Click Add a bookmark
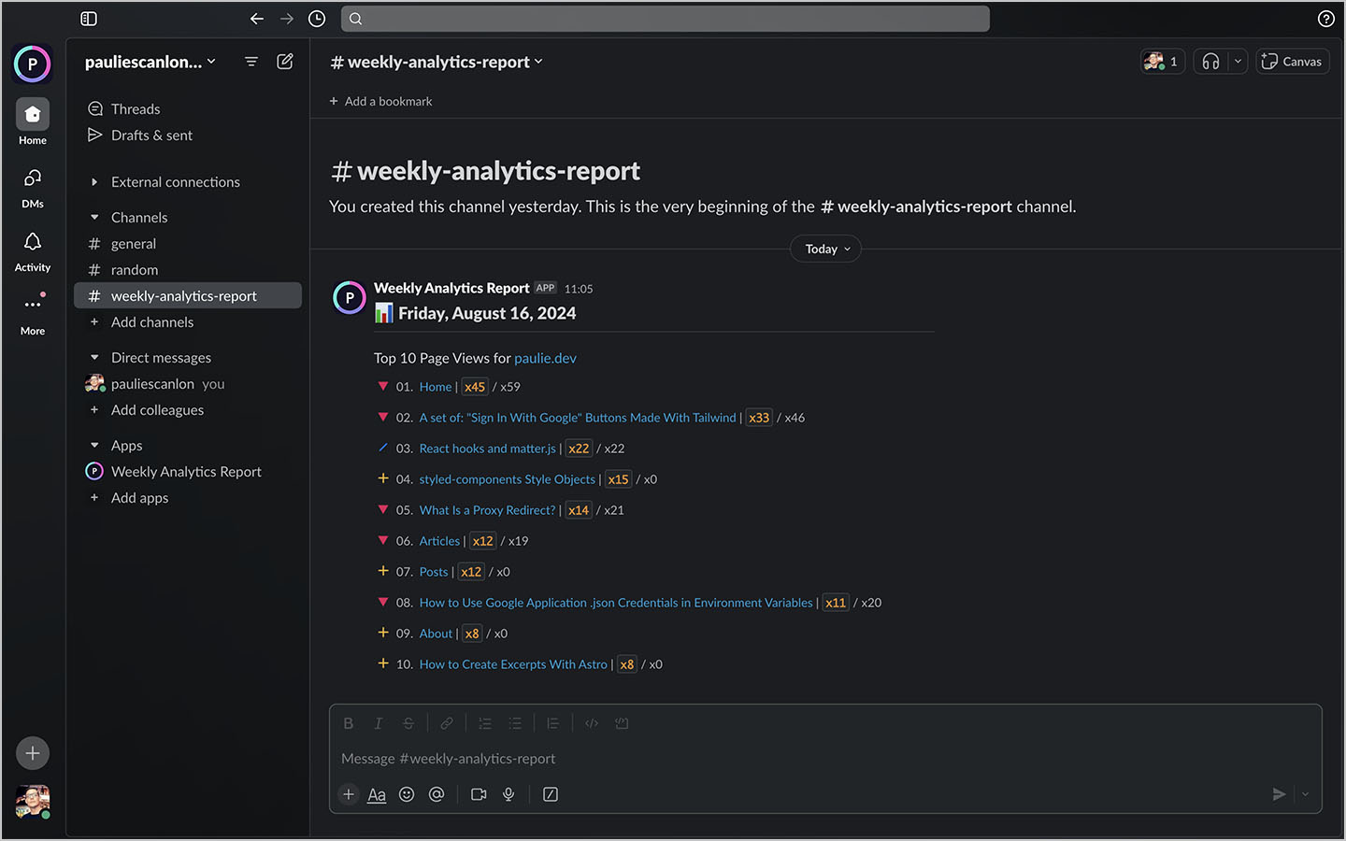 (x=380, y=101)
